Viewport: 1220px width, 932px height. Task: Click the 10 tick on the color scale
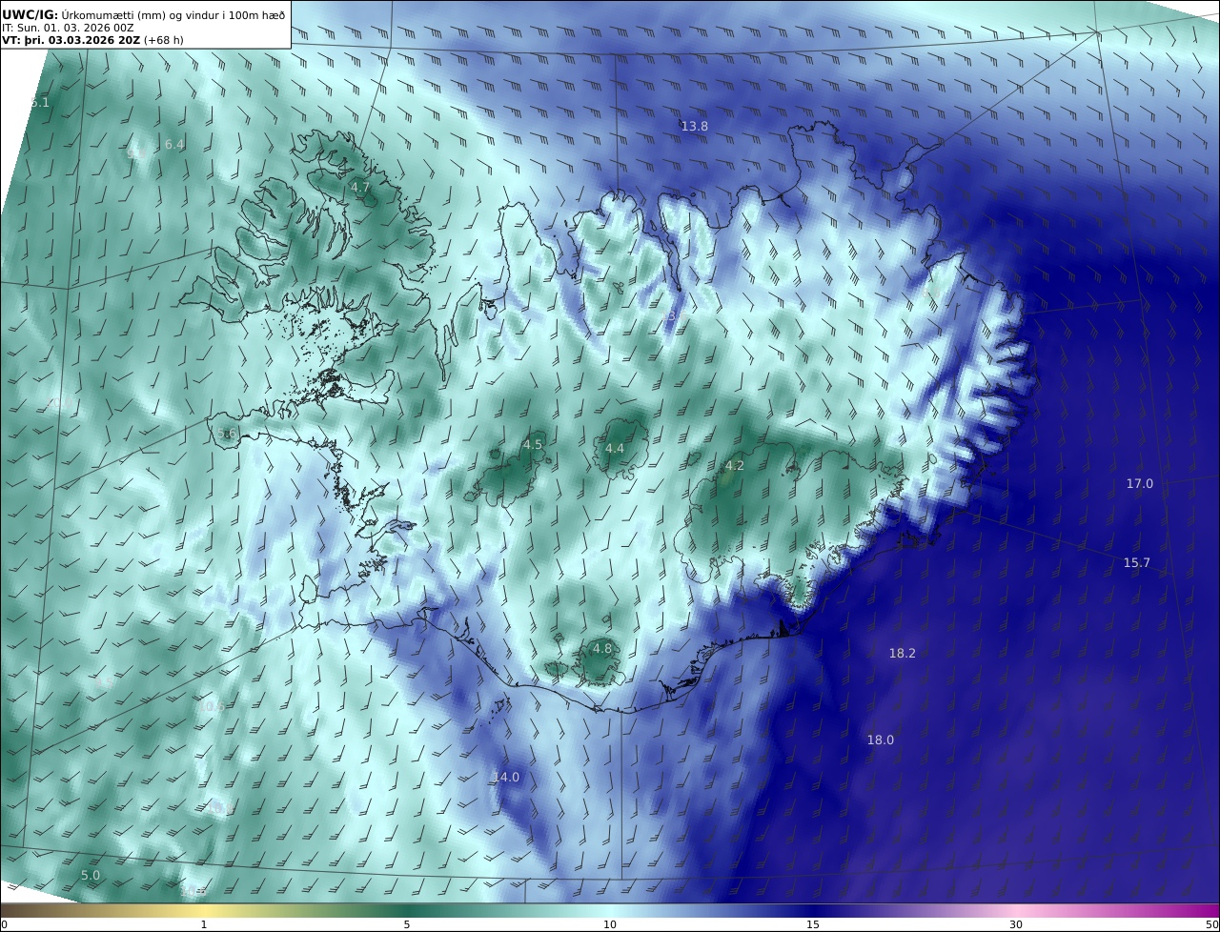pos(610,924)
